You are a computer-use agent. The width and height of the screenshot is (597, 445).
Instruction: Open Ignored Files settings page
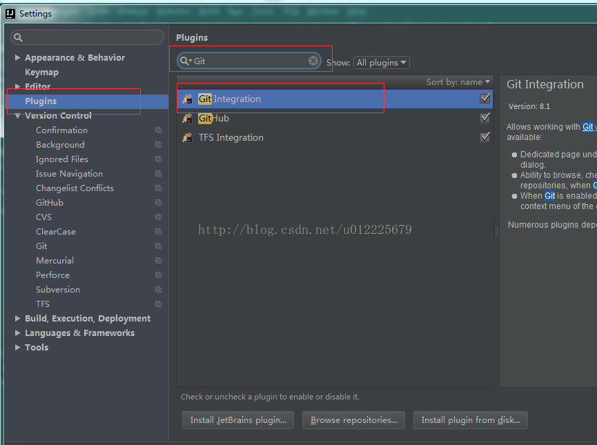click(62, 159)
